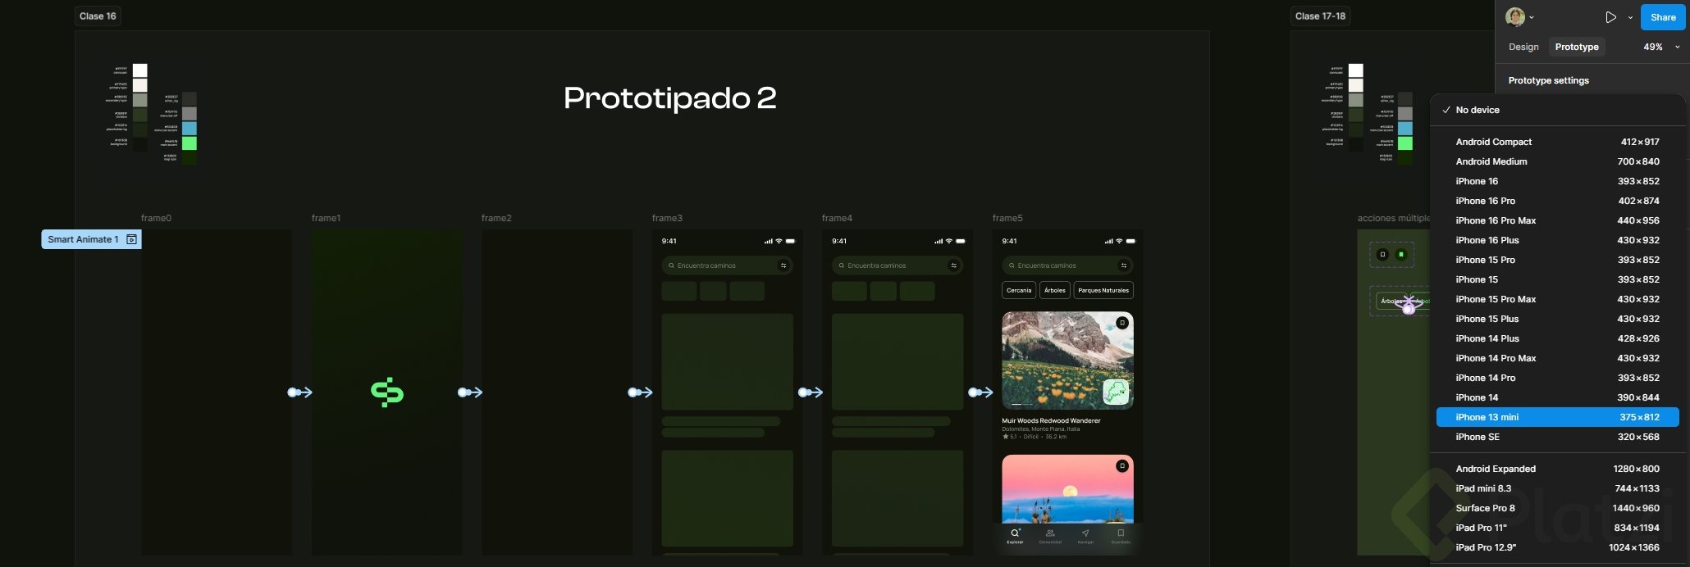Click filter icon in frame4 search bar
1690x567 pixels.
[x=953, y=265]
